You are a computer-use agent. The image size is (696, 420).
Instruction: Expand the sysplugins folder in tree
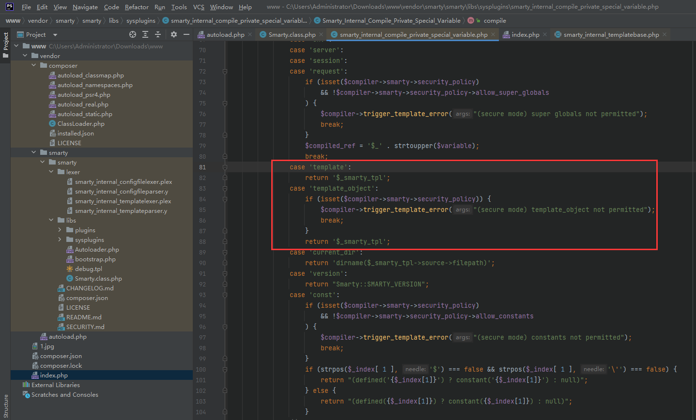60,240
